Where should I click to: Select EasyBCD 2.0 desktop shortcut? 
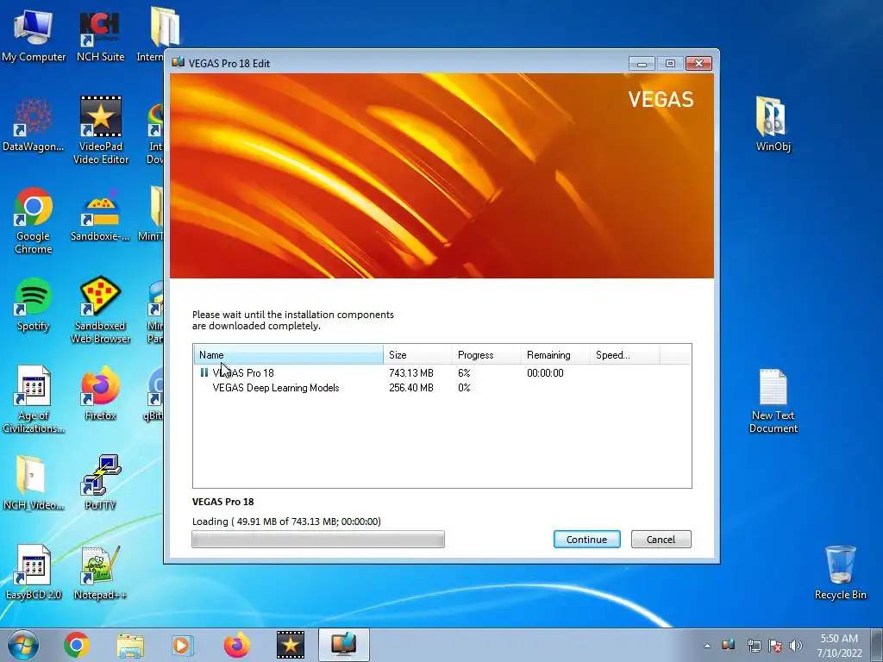tap(34, 572)
